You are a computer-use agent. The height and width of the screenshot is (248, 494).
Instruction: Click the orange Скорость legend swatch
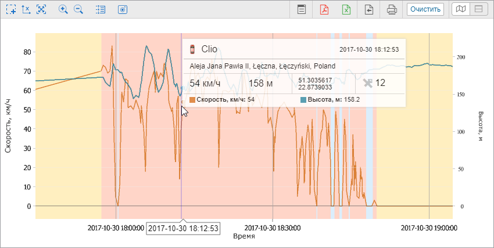pyautogui.click(x=192, y=100)
